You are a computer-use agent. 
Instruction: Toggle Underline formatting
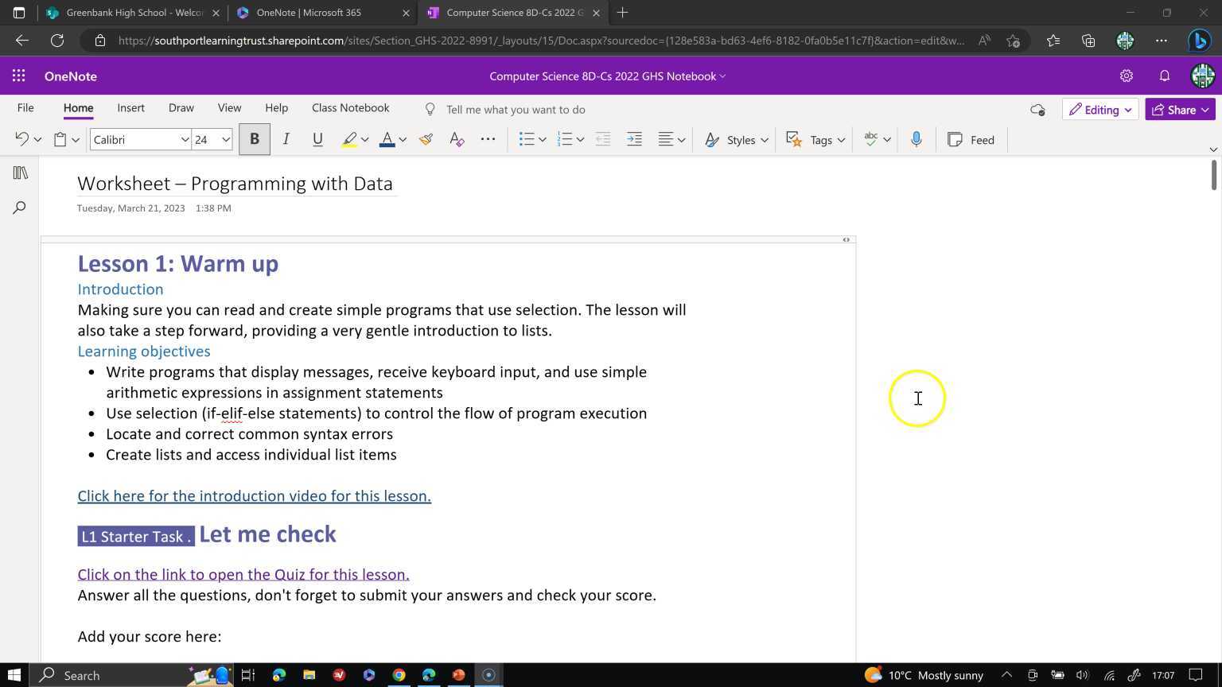click(317, 140)
